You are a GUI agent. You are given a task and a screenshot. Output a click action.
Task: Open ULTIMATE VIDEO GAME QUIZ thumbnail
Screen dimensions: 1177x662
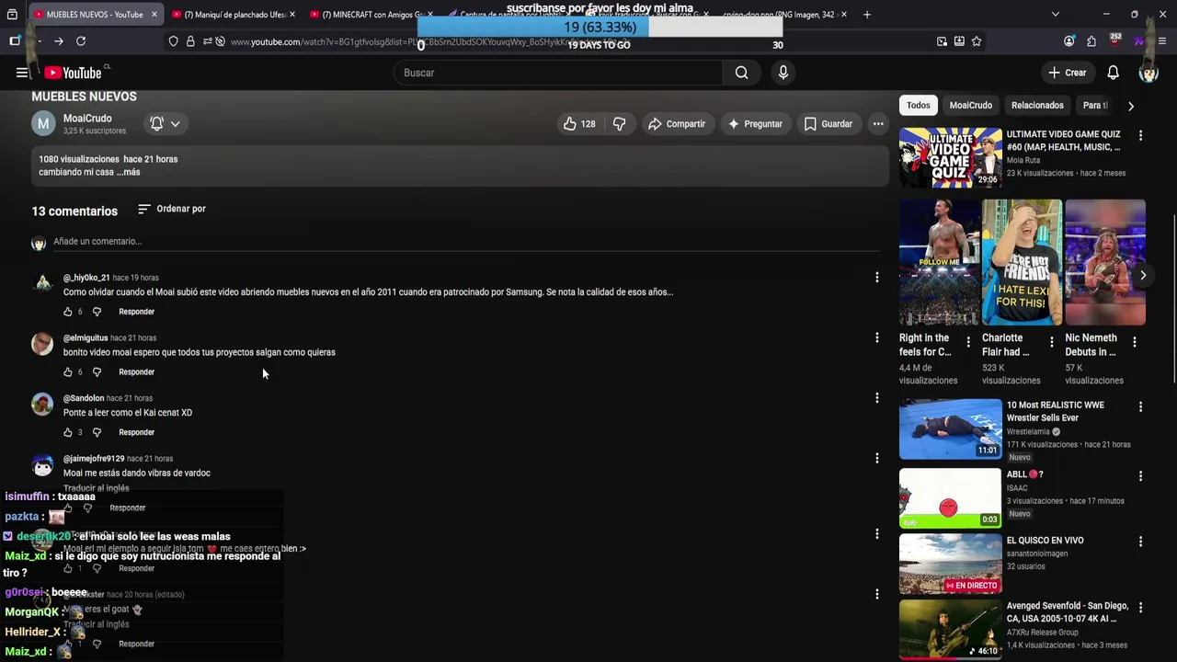(x=950, y=157)
